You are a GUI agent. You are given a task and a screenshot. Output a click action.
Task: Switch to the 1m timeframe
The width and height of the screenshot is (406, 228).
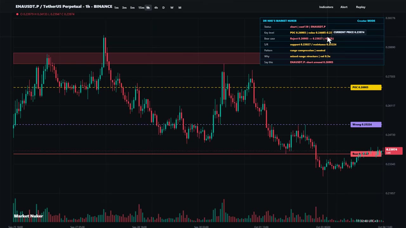[x=116, y=8]
